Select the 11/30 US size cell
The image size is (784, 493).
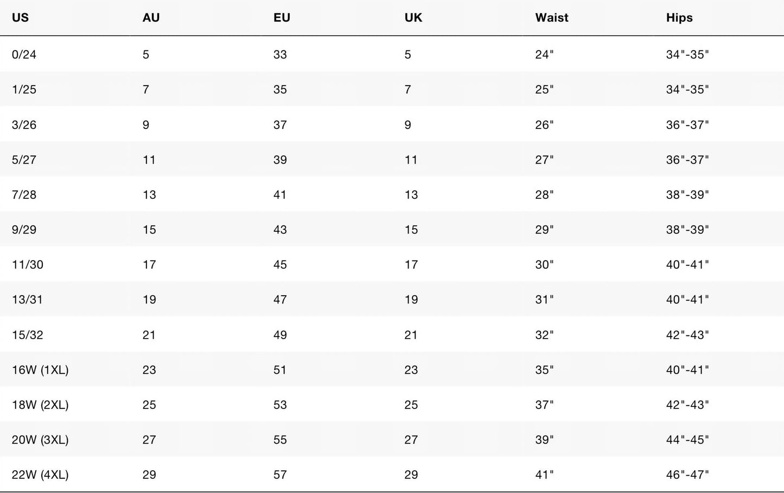point(27,265)
